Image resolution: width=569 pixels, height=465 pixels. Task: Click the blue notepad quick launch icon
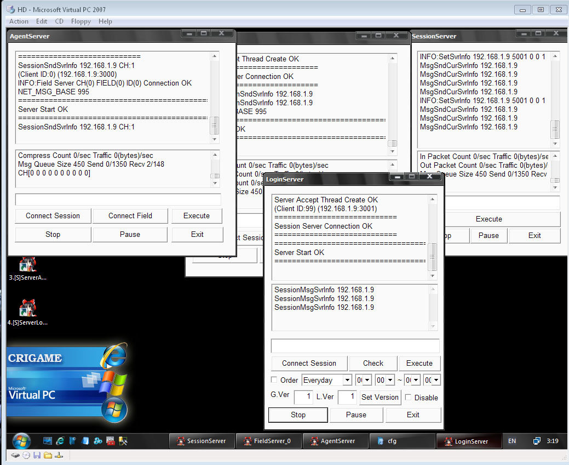click(x=85, y=441)
